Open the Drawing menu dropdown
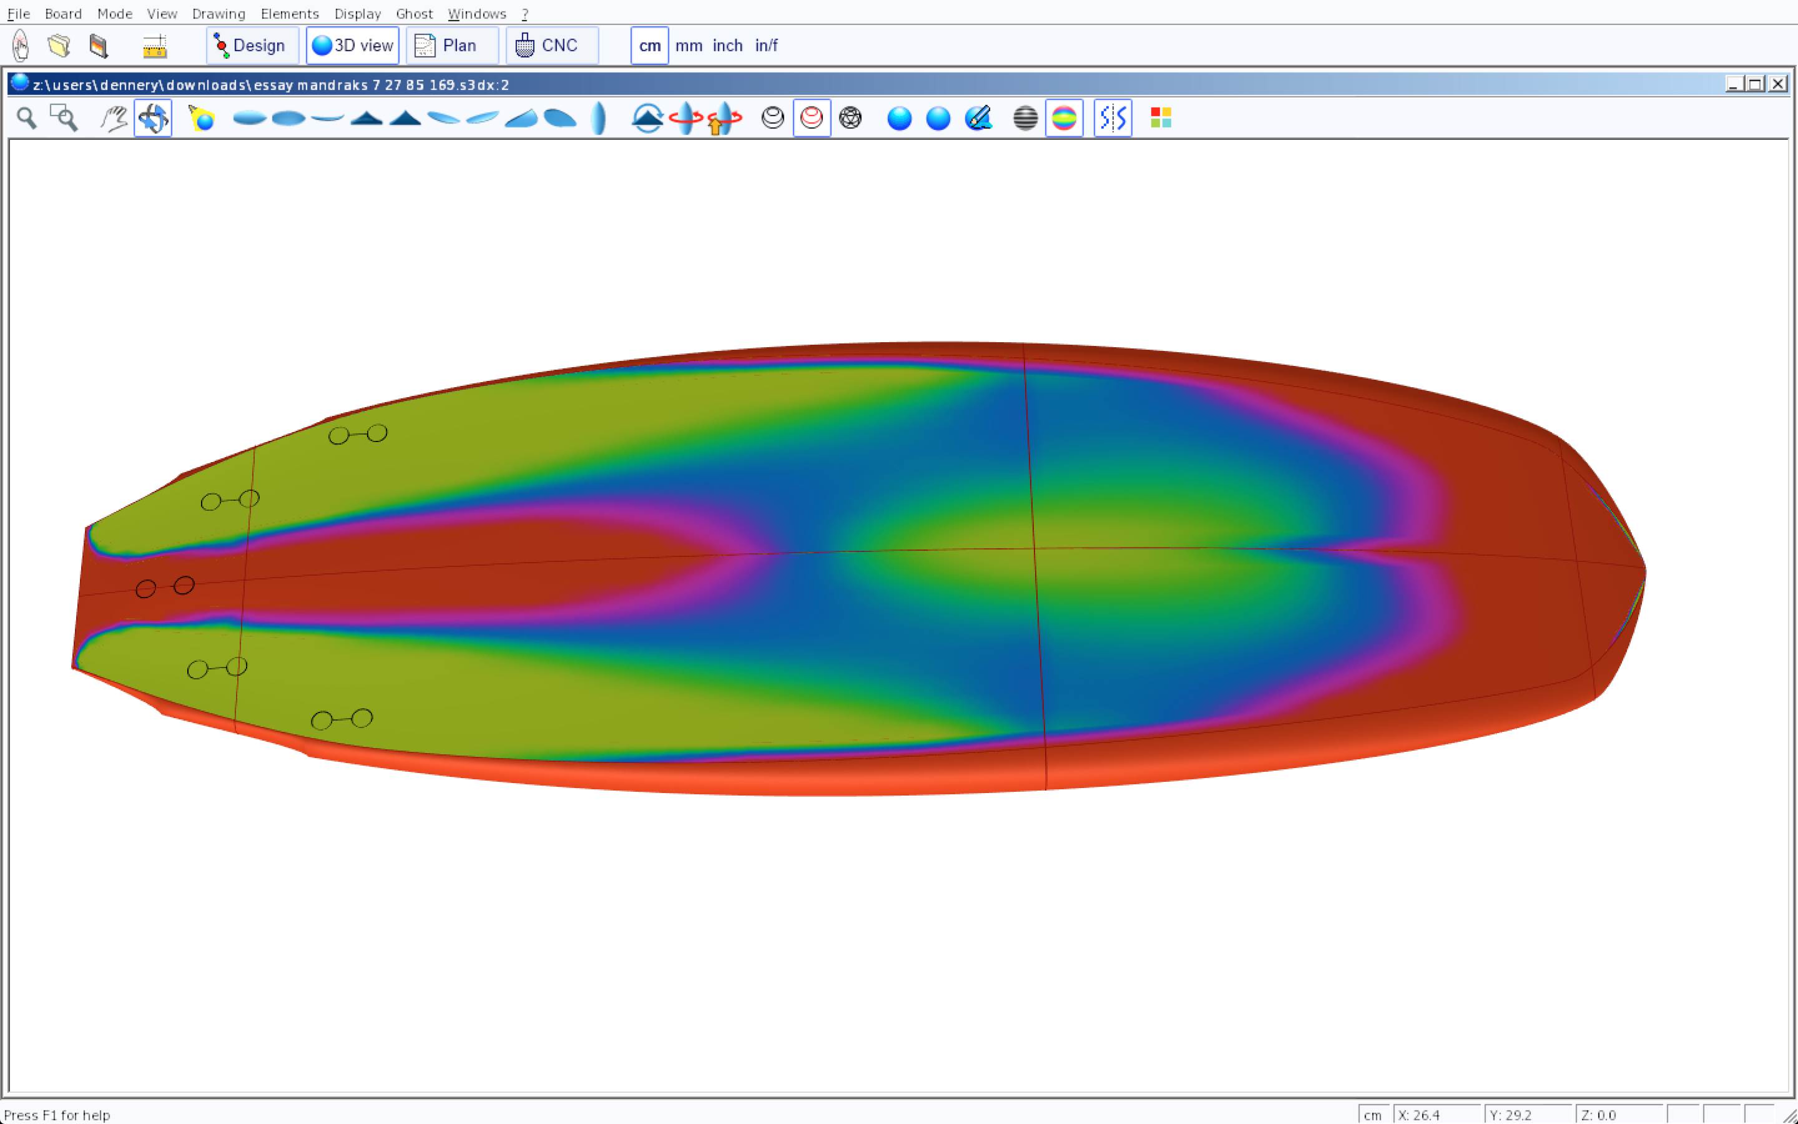The height and width of the screenshot is (1124, 1798). [x=219, y=14]
